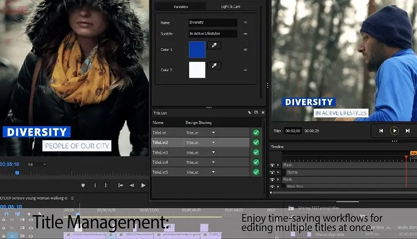Float the Title List panel window
The image size is (417, 239).
click(256, 112)
